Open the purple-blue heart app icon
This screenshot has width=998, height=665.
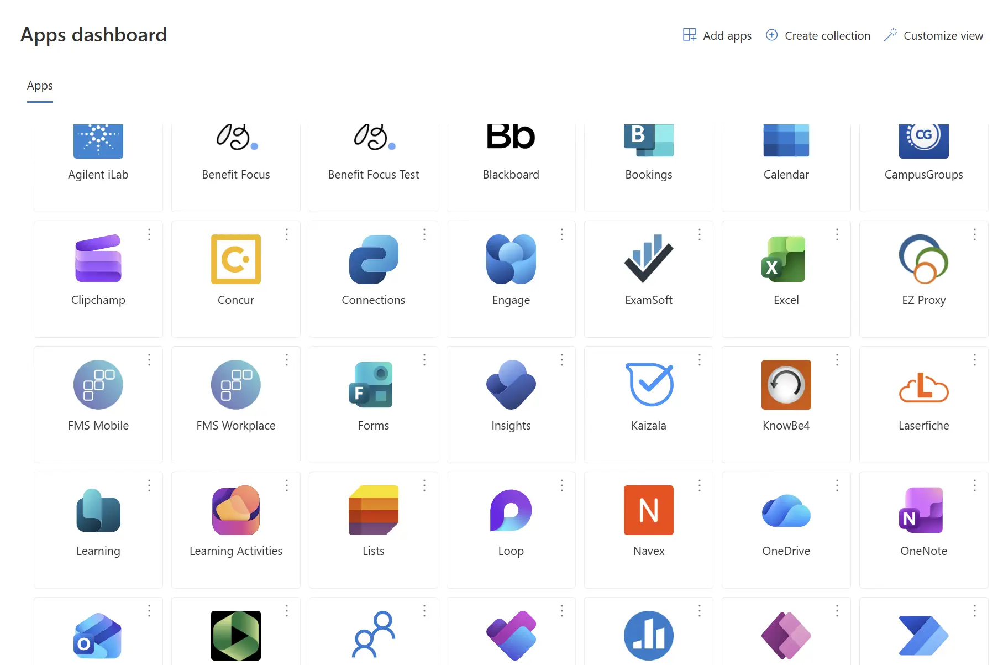point(511,636)
